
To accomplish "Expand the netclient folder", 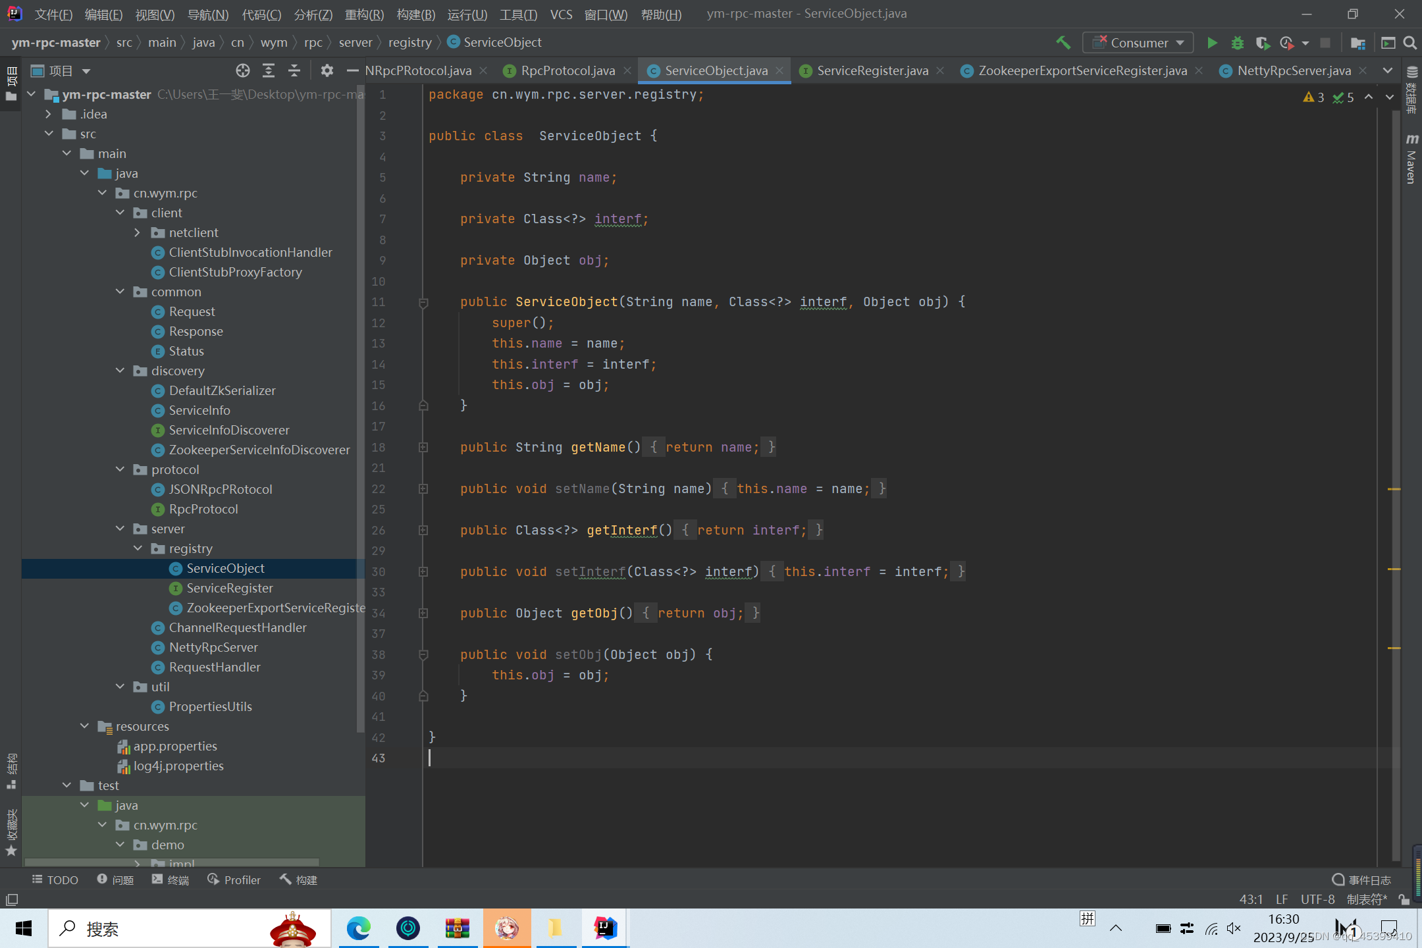I will [x=137, y=232].
